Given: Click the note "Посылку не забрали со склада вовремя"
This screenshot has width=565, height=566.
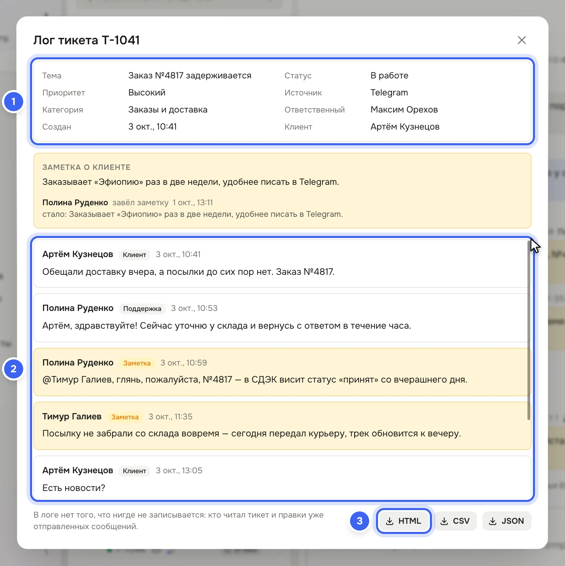Looking at the screenshot, I should 251,433.
